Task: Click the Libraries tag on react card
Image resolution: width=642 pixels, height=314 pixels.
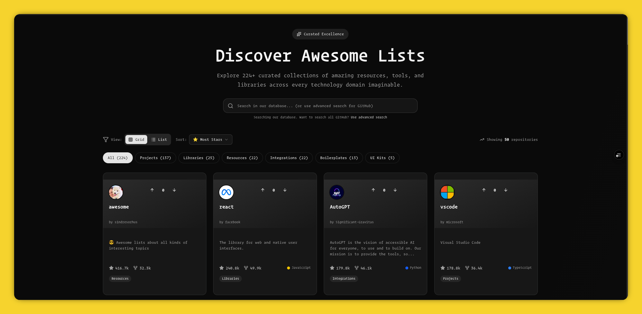Action: 231,279
